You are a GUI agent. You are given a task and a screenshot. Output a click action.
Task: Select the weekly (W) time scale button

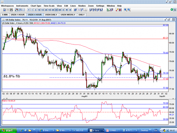[x=67, y=10]
